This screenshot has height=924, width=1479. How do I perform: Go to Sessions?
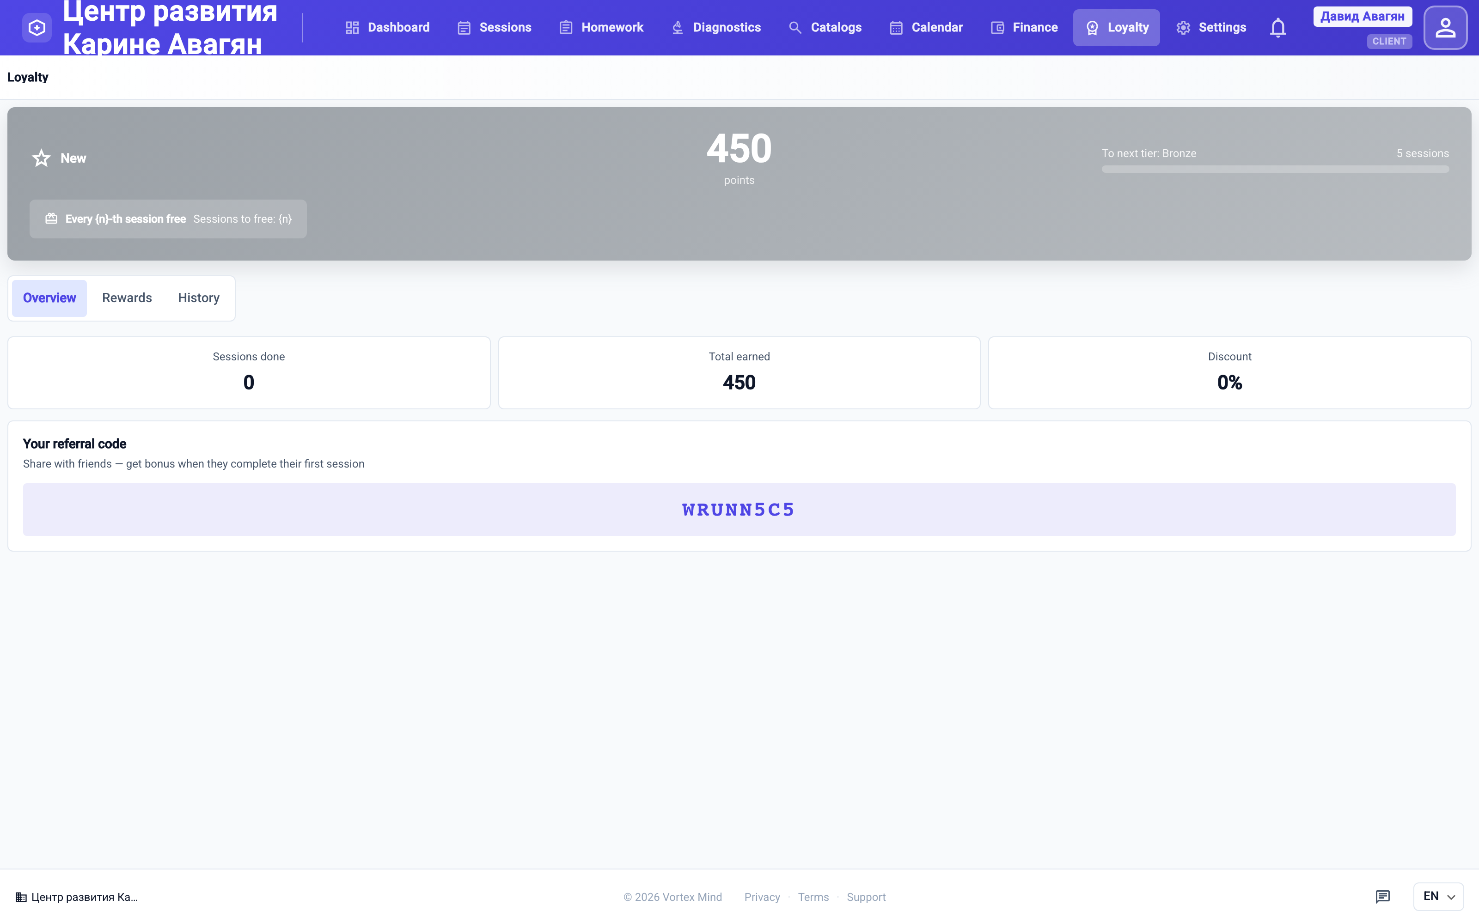495,28
